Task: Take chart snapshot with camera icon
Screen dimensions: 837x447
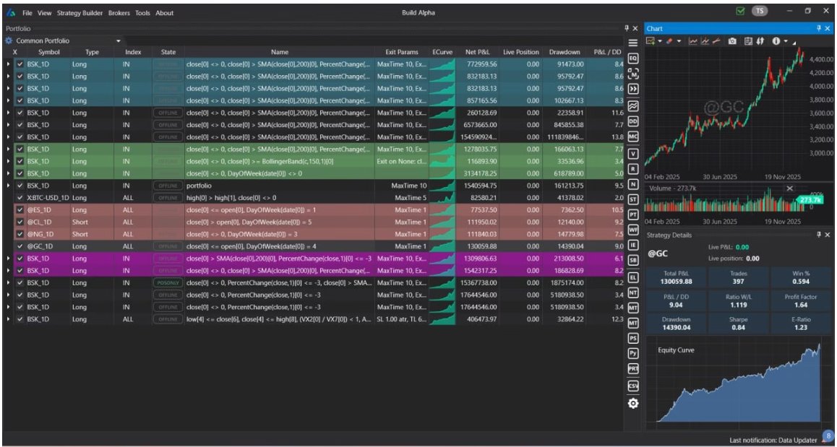Action: pyautogui.click(x=732, y=41)
